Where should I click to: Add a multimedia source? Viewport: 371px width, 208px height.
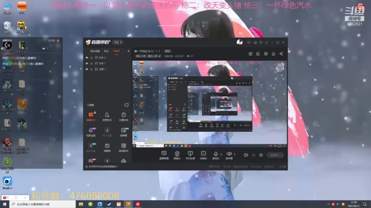[203, 155]
